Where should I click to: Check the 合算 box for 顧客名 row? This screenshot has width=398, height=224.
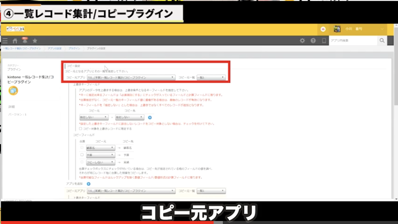pos(82,148)
